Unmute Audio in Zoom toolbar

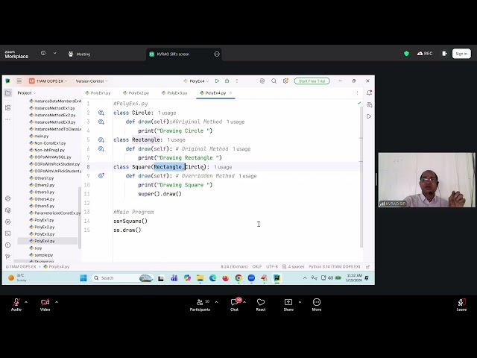pyautogui.click(x=16, y=305)
